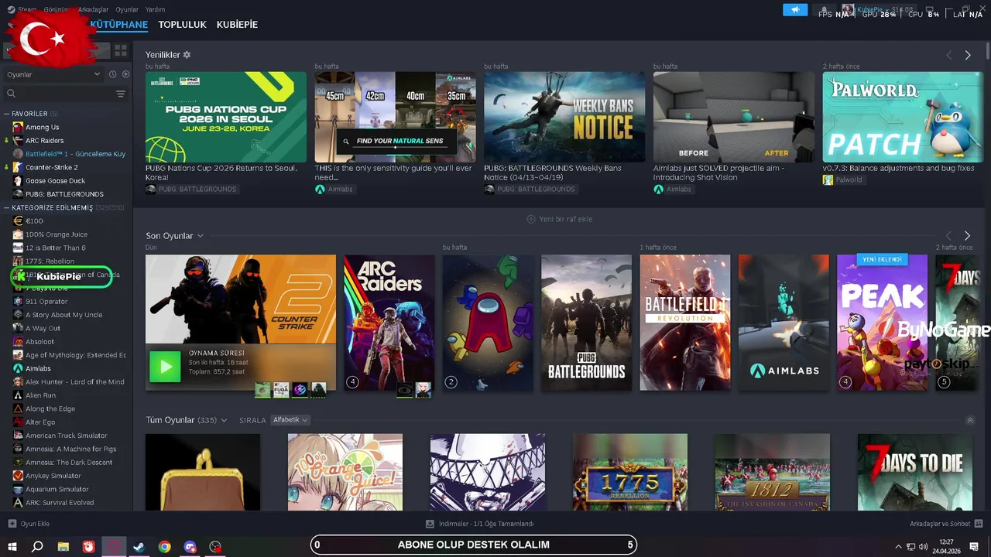991x557 pixels.
Task: Open Yenilikler settings gear
Action: (187, 55)
